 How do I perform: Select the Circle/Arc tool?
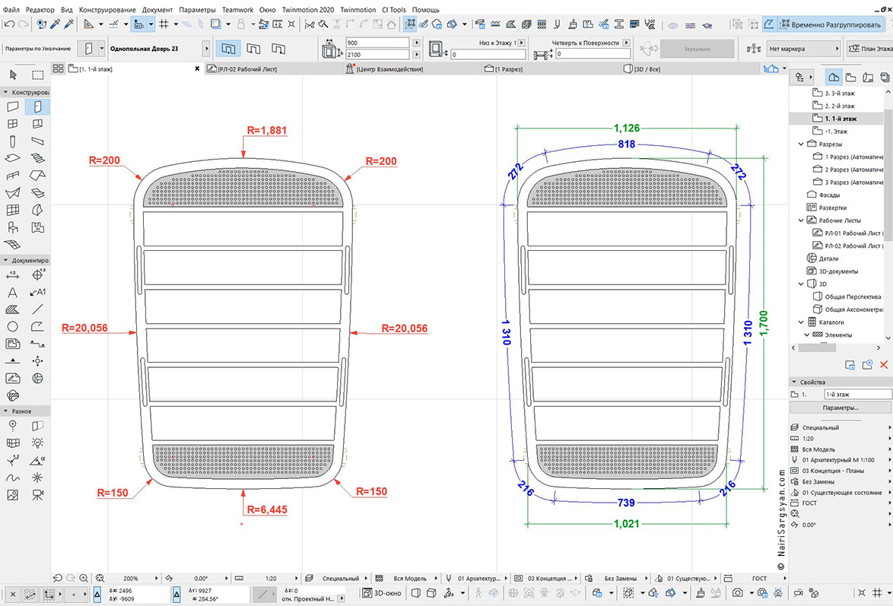click(x=12, y=326)
